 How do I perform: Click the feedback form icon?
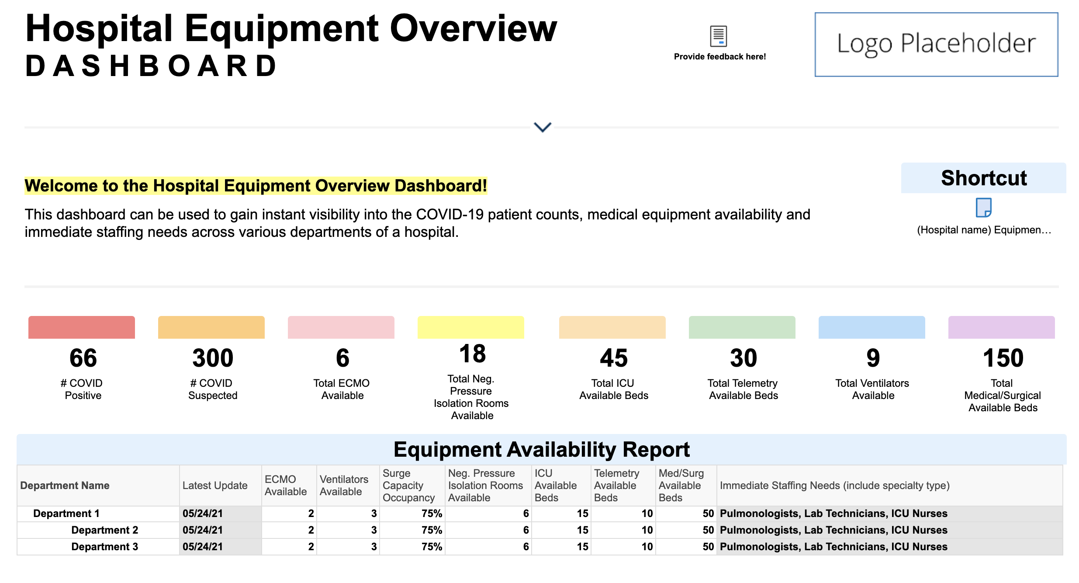(719, 36)
